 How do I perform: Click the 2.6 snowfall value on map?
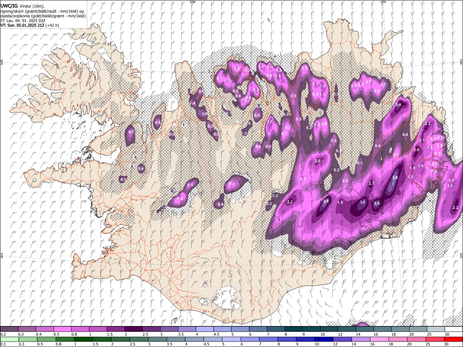coord(416,150)
